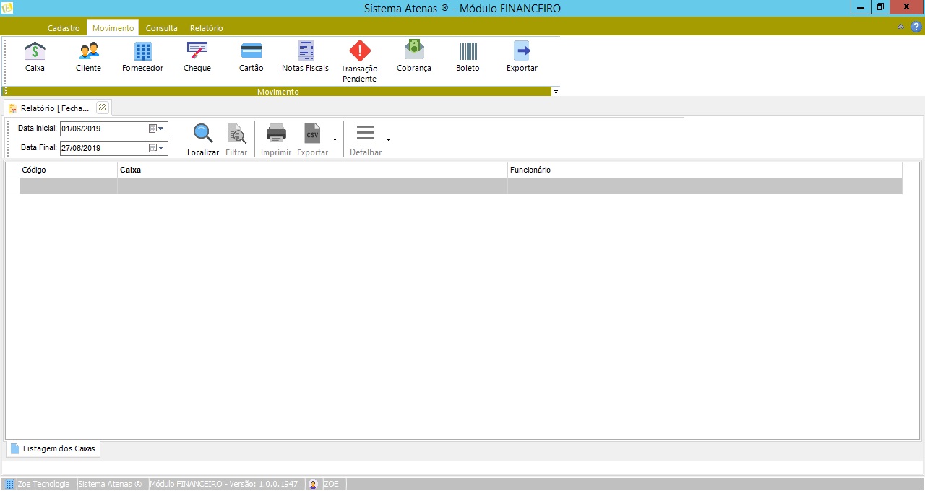925x491 pixels.
Task: Minimize the Sistema Atenas window
Action: 861,6
